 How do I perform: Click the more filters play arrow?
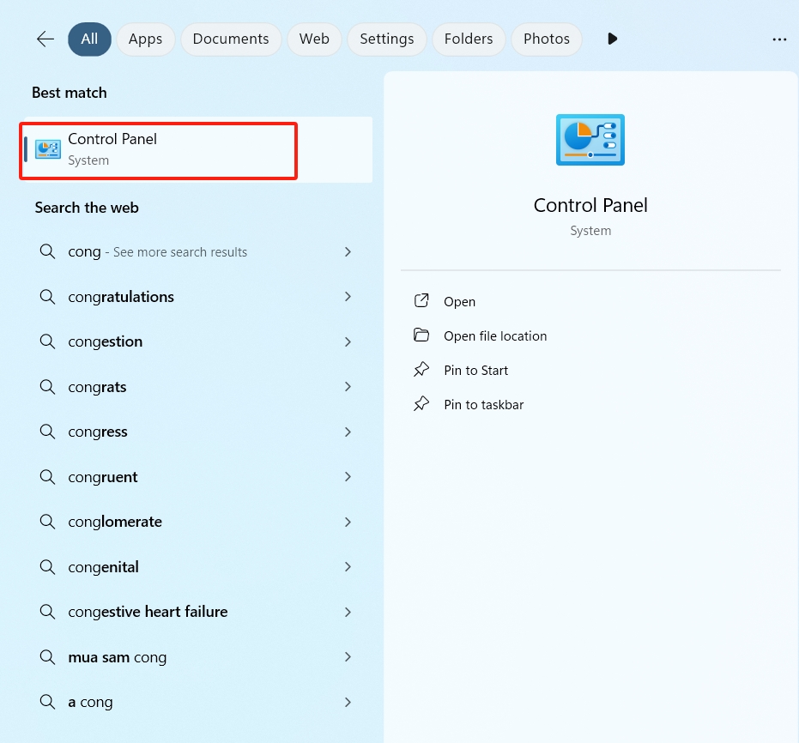coord(612,39)
